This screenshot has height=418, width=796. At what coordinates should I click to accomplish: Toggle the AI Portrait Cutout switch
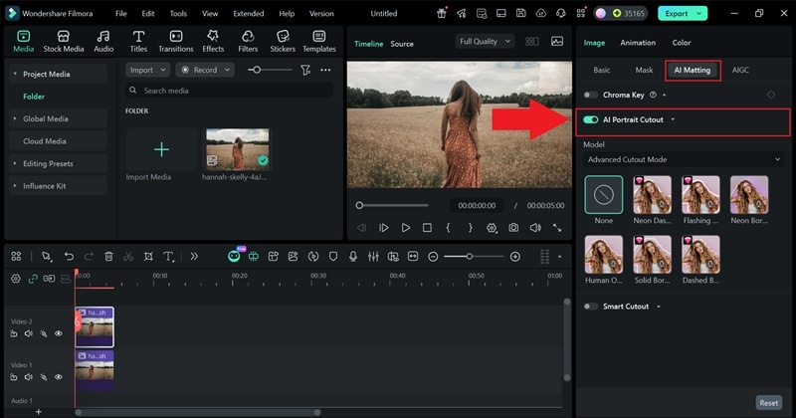click(590, 119)
